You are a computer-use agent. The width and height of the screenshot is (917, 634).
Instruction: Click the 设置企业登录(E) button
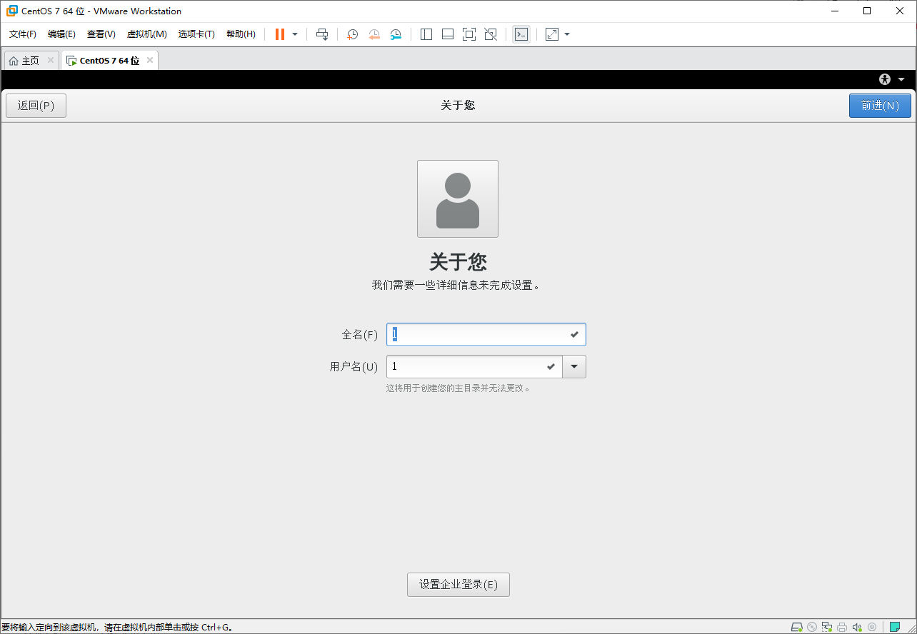[459, 585]
